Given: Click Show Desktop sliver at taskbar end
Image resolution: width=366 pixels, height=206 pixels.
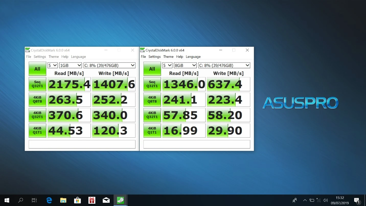Looking at the screenshot, I should click(365, 200).
